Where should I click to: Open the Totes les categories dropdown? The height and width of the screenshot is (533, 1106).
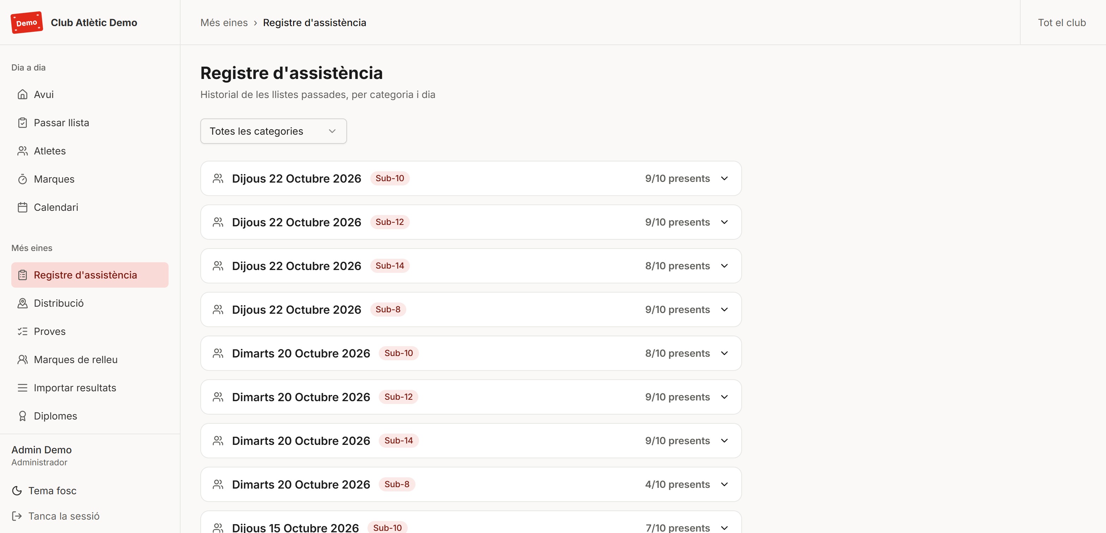point(273,131)
